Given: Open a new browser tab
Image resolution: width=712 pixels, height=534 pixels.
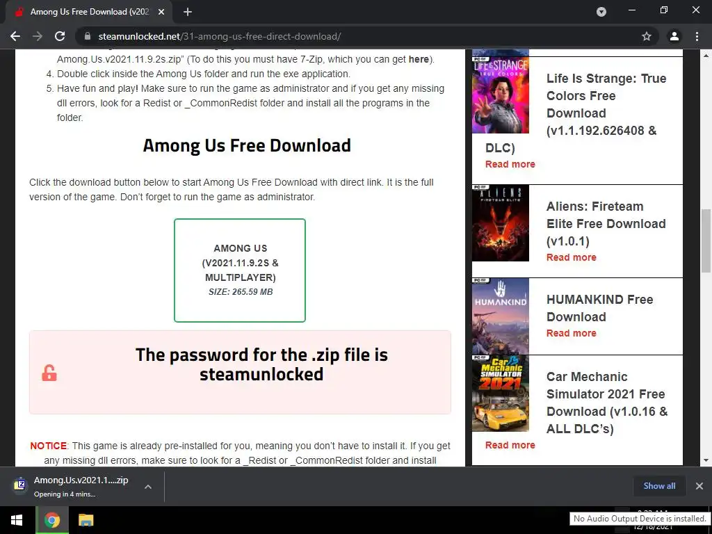Looking at the screenshot, I should (188, 12).
